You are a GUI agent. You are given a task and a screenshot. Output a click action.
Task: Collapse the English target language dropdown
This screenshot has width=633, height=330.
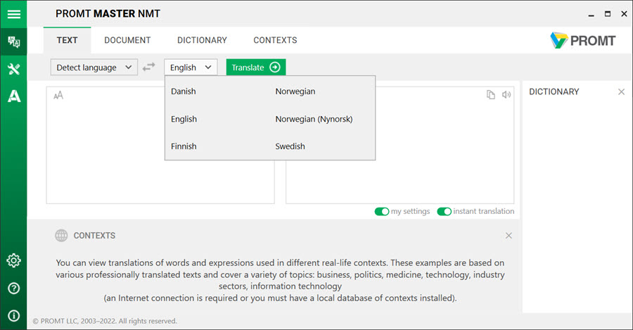(191, 67)
